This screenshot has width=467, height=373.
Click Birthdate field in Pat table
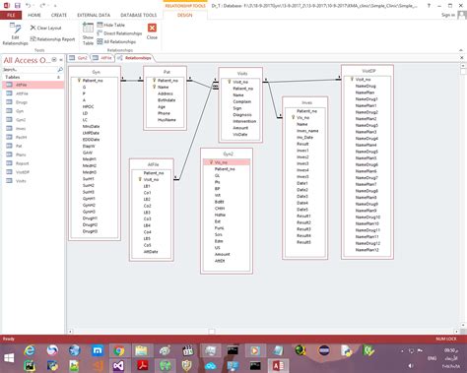click(x=167, y=100)
